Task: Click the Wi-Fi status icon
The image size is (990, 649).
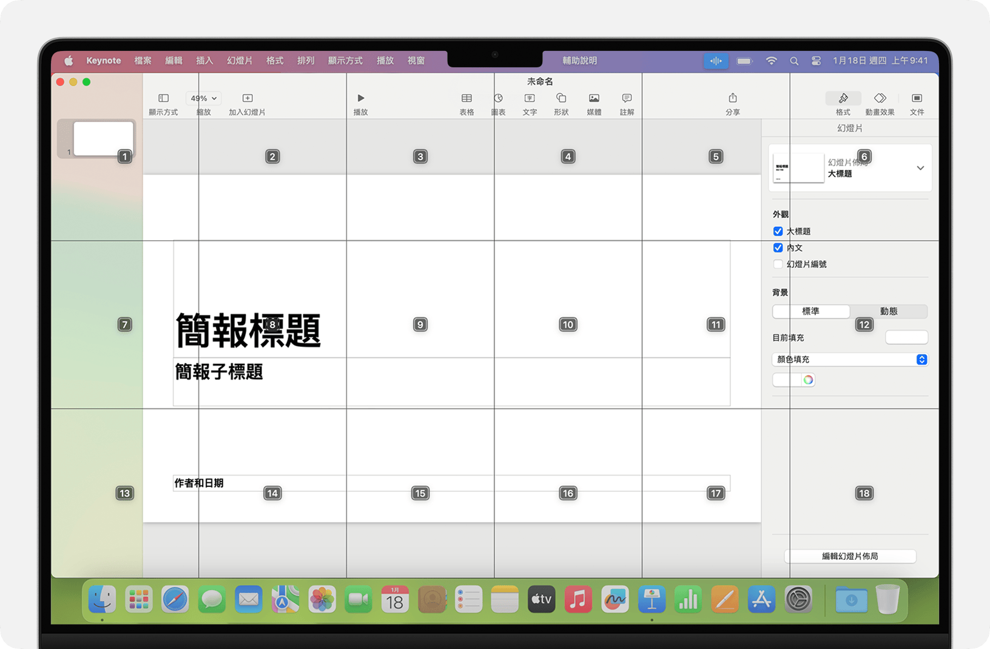Action: tap(771, 61)
